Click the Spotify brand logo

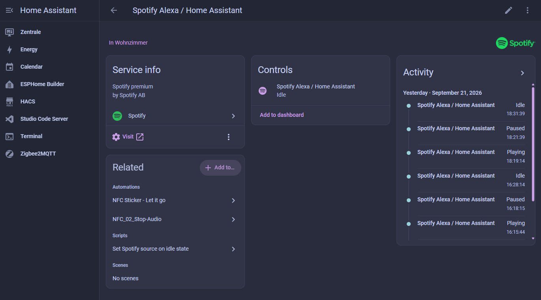coord(515,43)
